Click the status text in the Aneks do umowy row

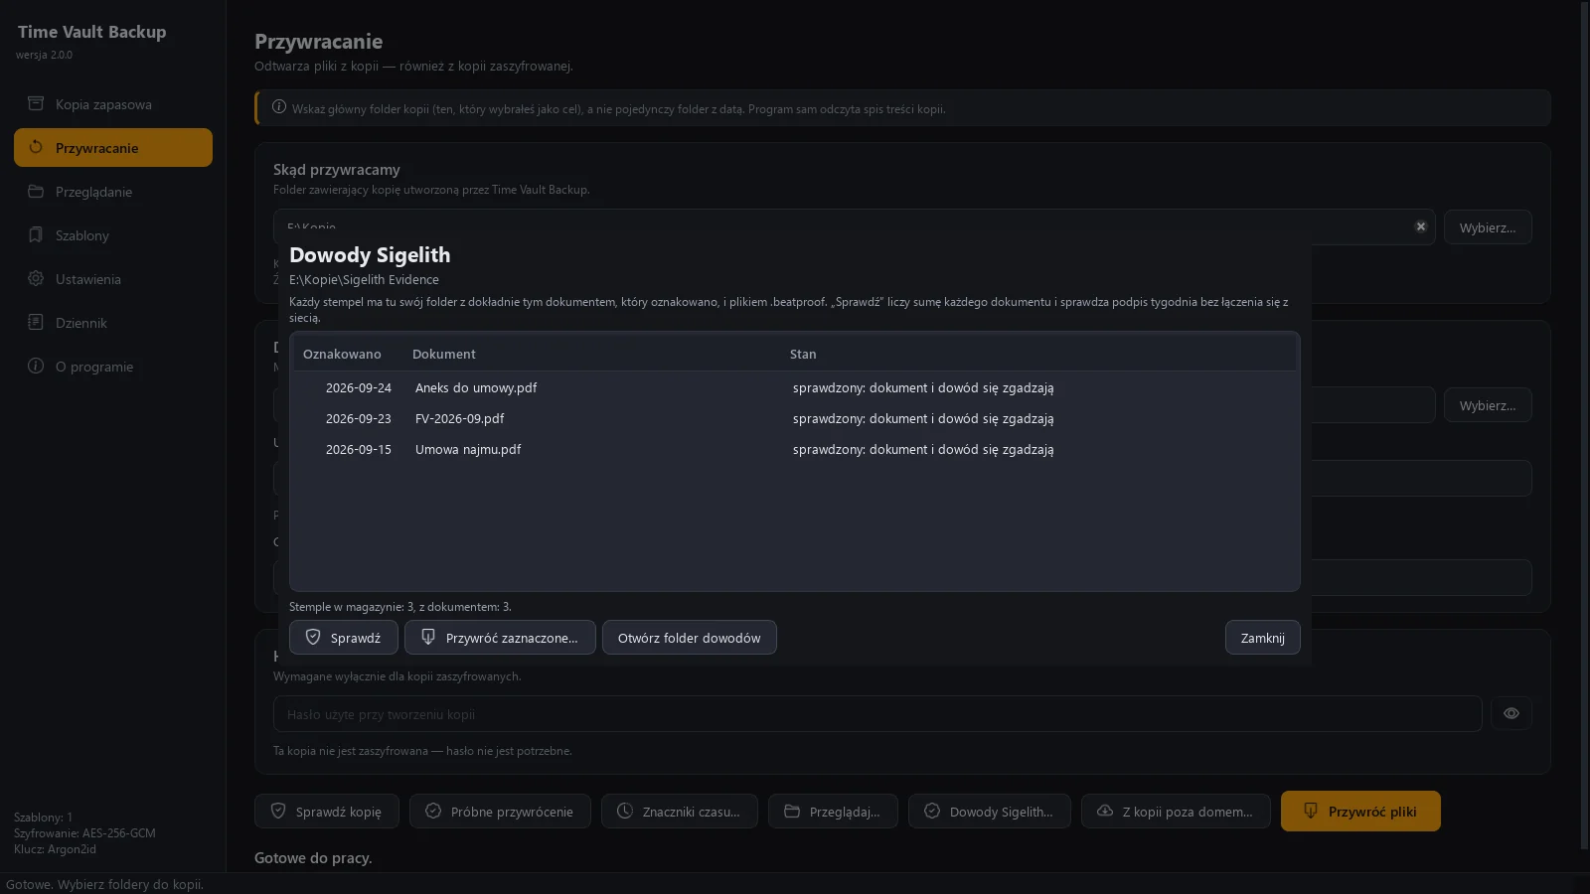(923, 388)
